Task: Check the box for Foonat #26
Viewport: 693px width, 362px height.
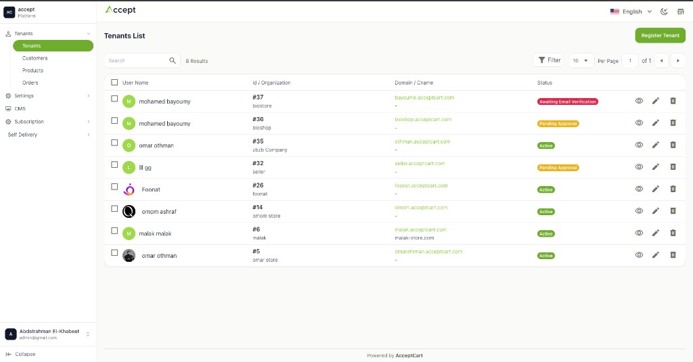Action: [114, 187]
